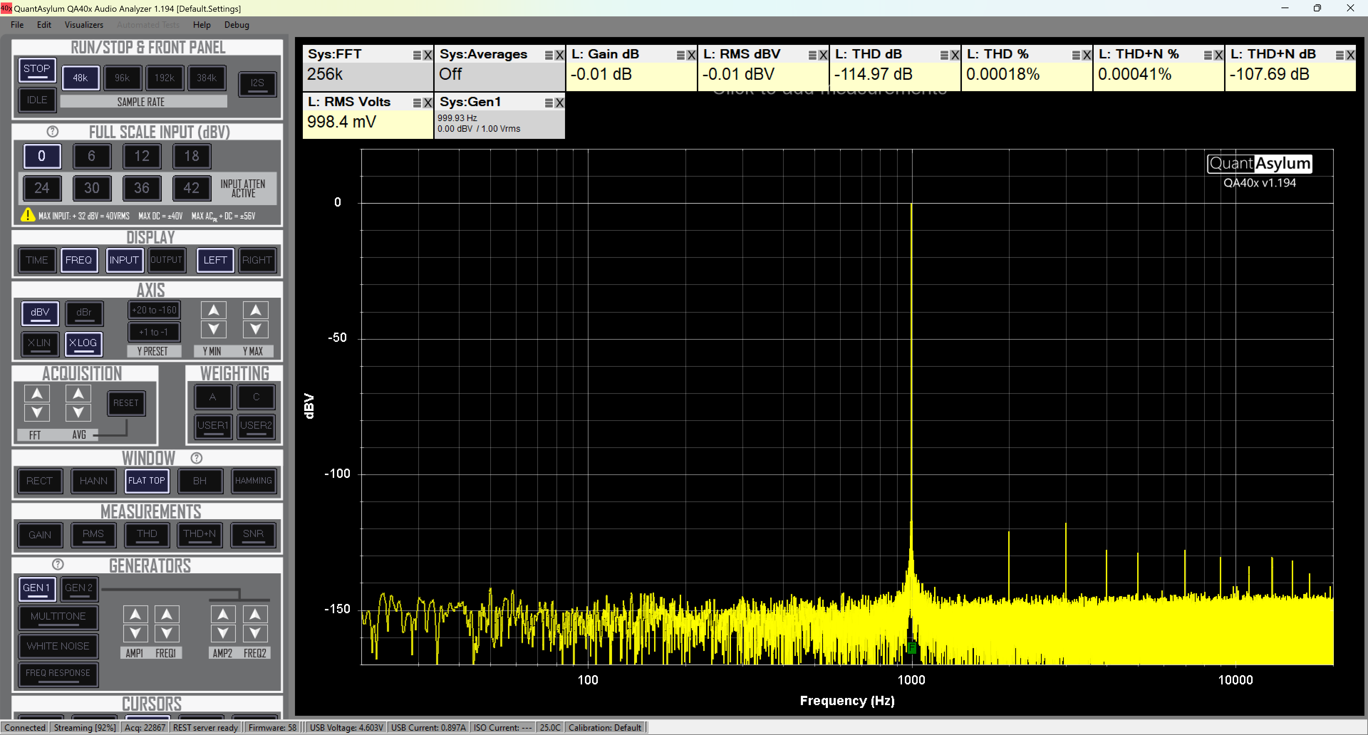Open the Edit menu

click(43, 25)
